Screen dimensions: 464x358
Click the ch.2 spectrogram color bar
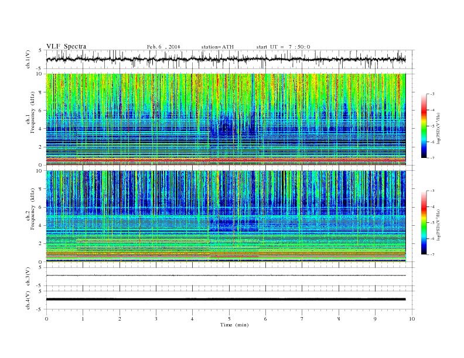[424, 222]
